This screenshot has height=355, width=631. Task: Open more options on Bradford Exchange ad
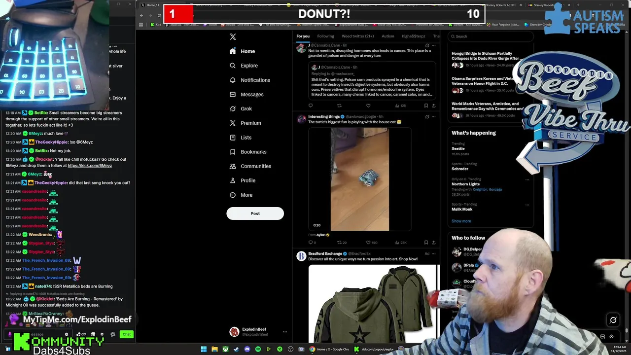tap(434, 253)
